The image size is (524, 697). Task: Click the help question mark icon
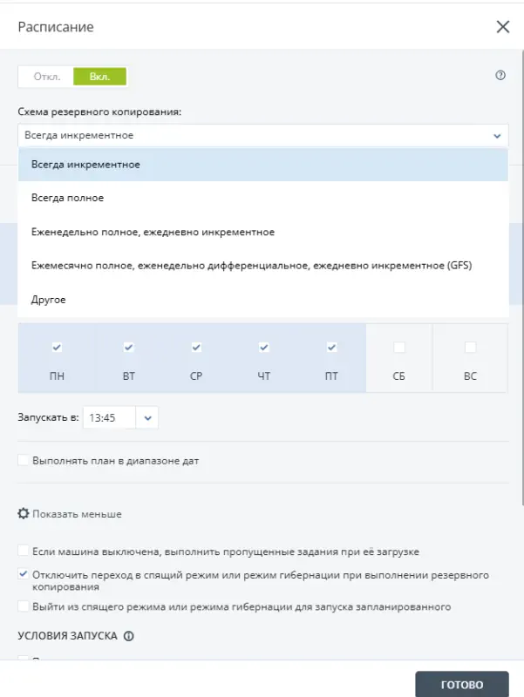pyautogui.click(x=500, y=76)
